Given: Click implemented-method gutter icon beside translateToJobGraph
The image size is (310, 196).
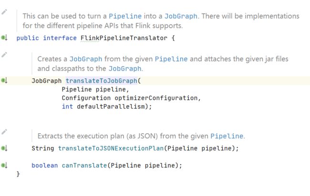Looking at the screenshot, I should click(x=4, y=80).
